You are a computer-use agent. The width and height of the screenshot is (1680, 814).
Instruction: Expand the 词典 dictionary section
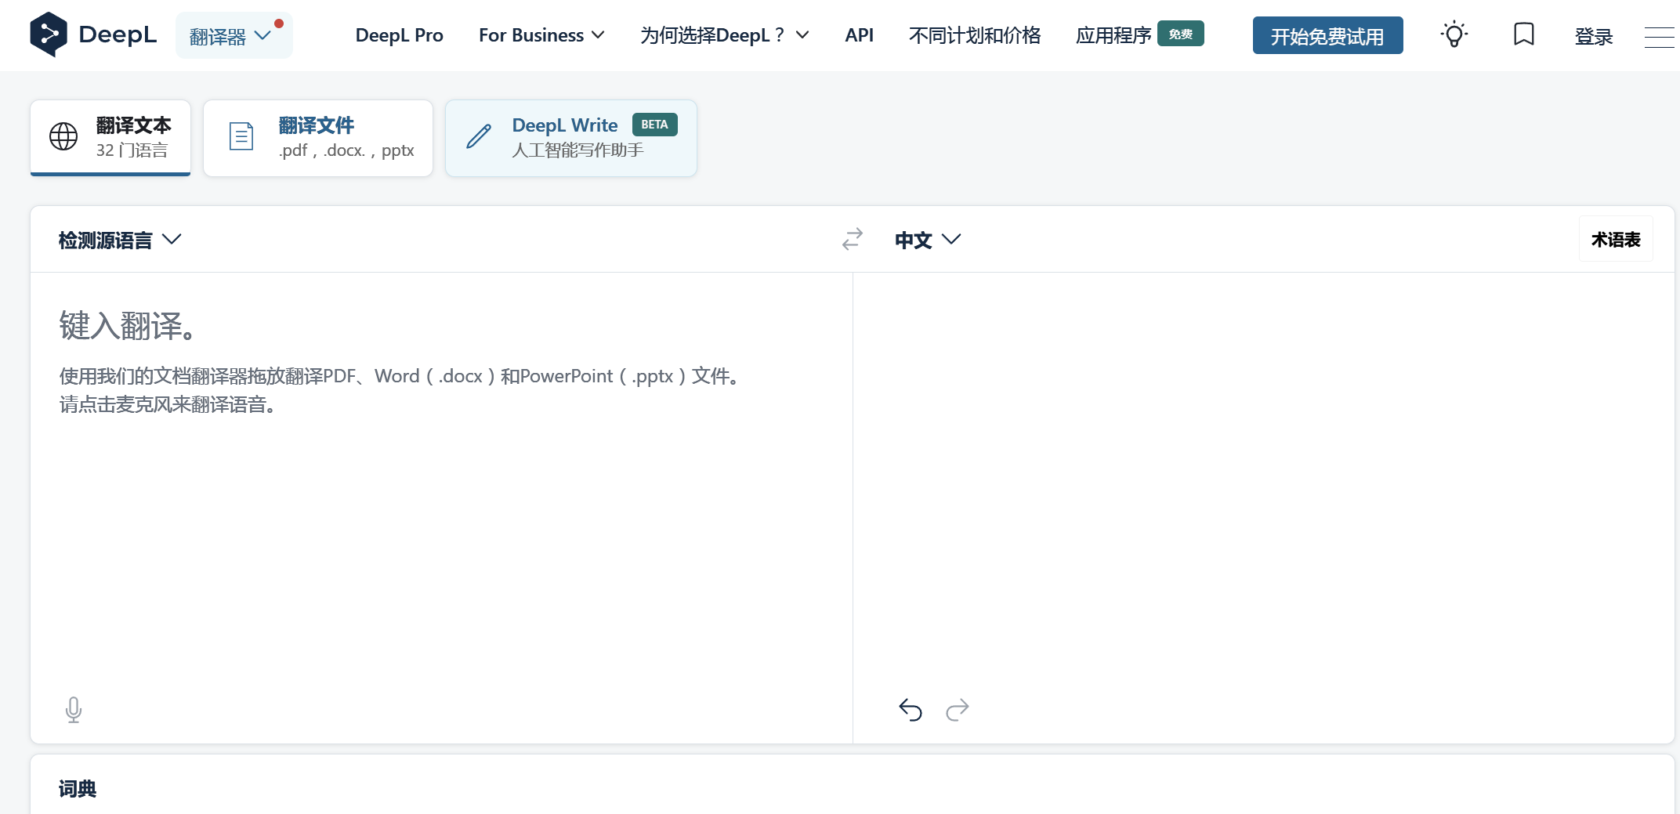[x=76, y=789]
